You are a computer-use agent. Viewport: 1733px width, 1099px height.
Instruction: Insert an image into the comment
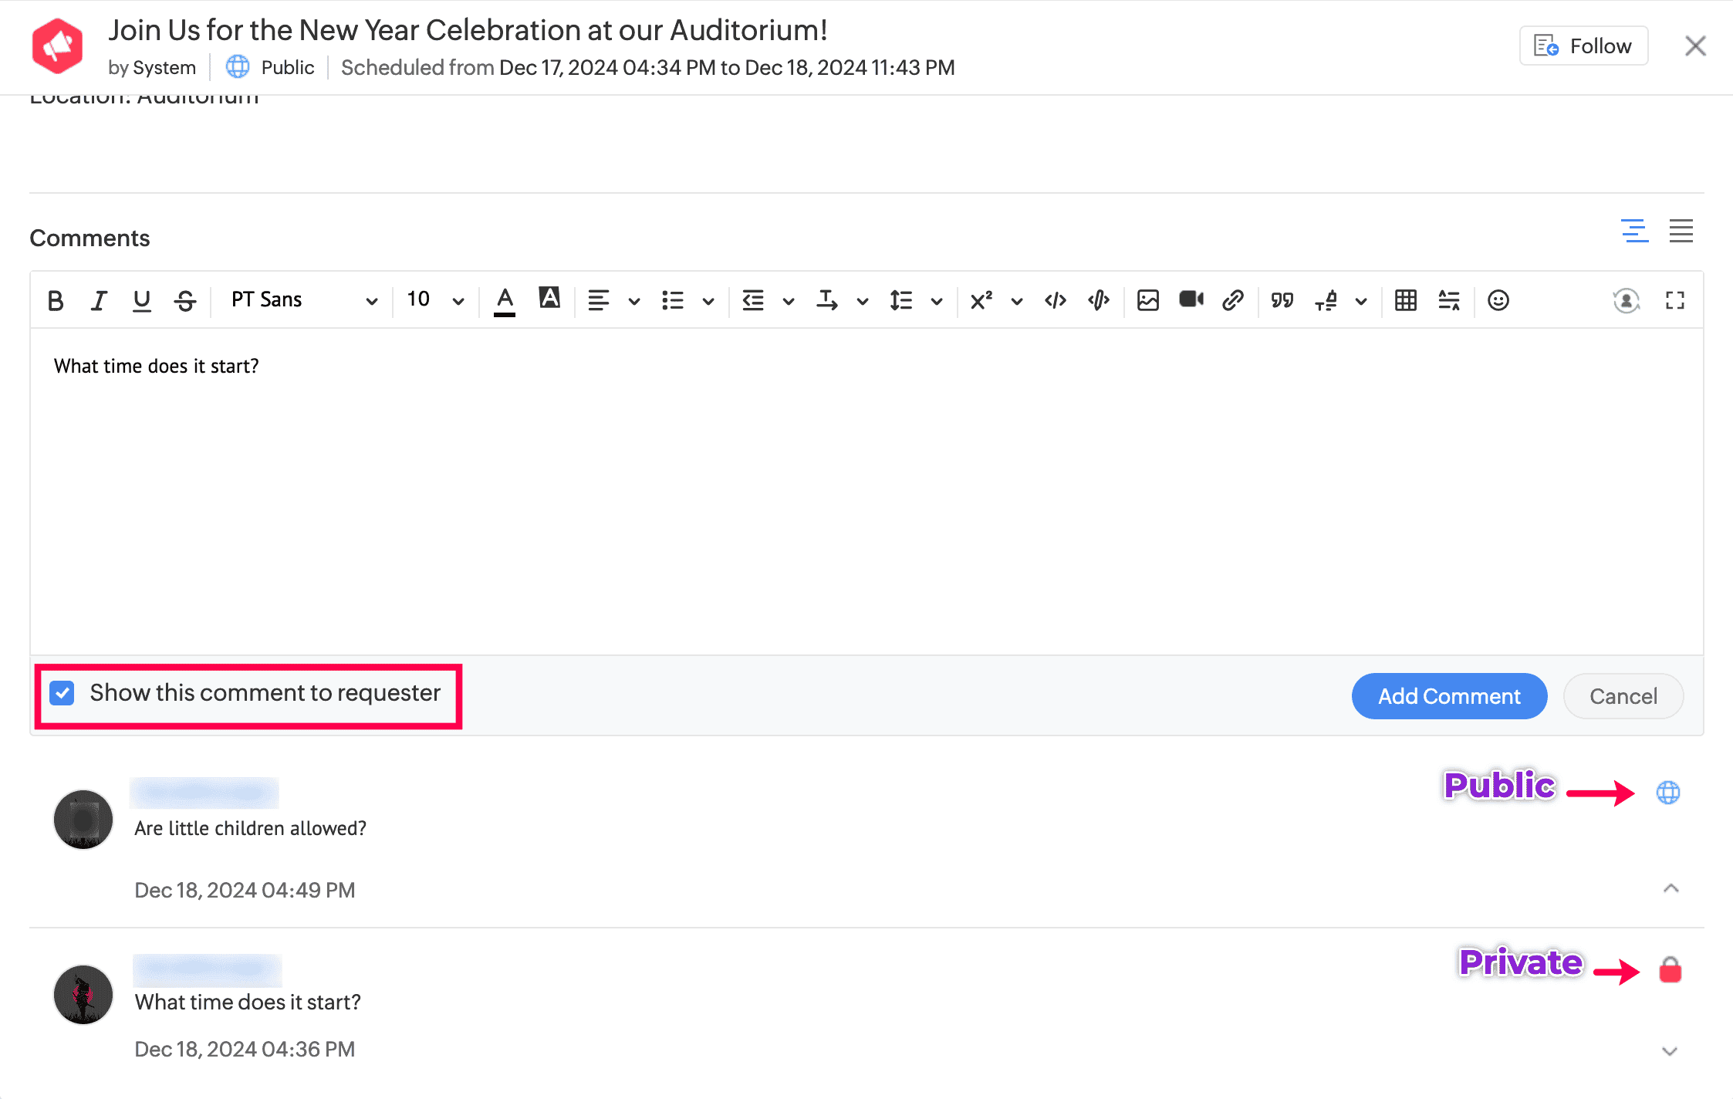(1147, 300)
